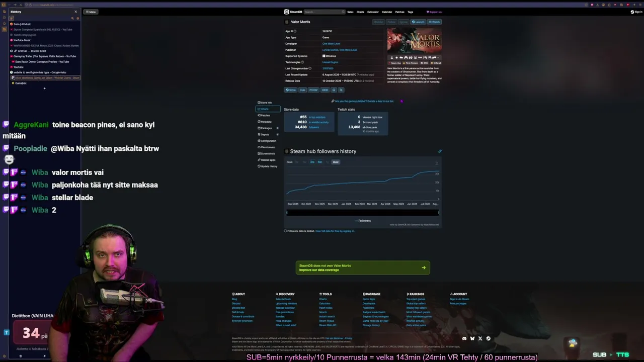The width and height of the screenshot is (644, 362).
Task: Click the search magnifier icon in SteamDB header
Action: pos(344,12)
